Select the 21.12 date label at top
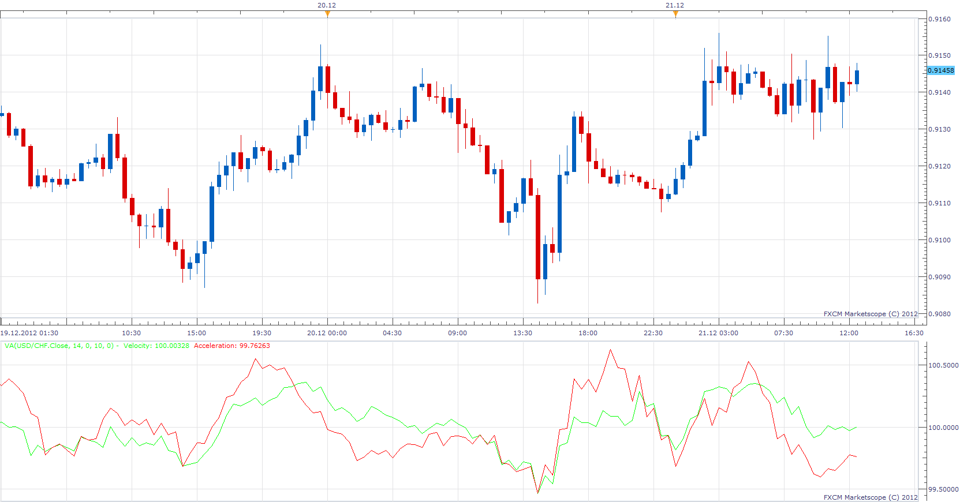Image resolution: width=960 pixels, height=502 pixels. coord(675,5)
